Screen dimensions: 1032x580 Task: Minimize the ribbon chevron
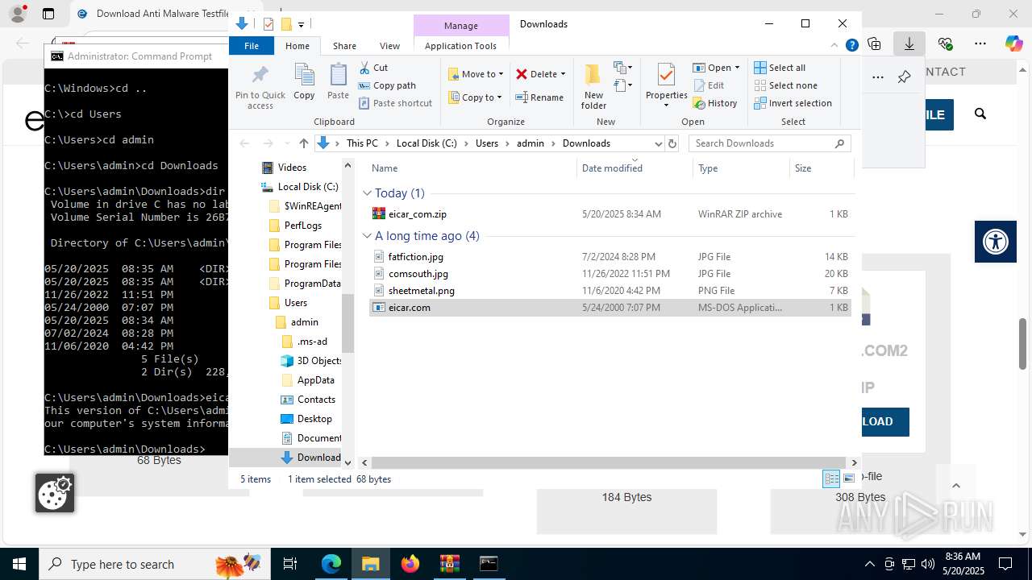835,46
